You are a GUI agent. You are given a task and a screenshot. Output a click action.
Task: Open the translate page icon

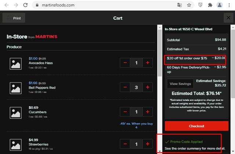point(180,5)
